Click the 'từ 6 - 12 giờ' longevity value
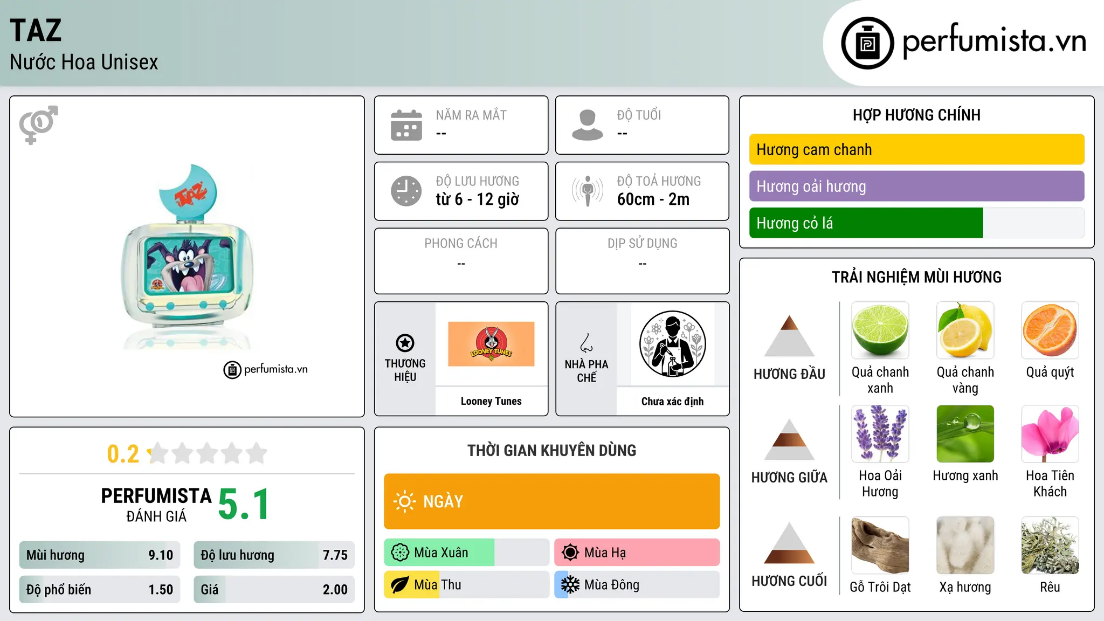The width and height of the screenshot is (1104, 621). (478, 199)
